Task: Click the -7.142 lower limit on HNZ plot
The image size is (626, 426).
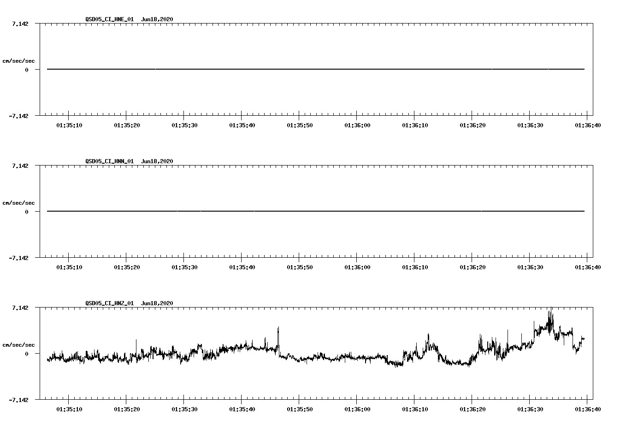Action: tap(19, 400)
